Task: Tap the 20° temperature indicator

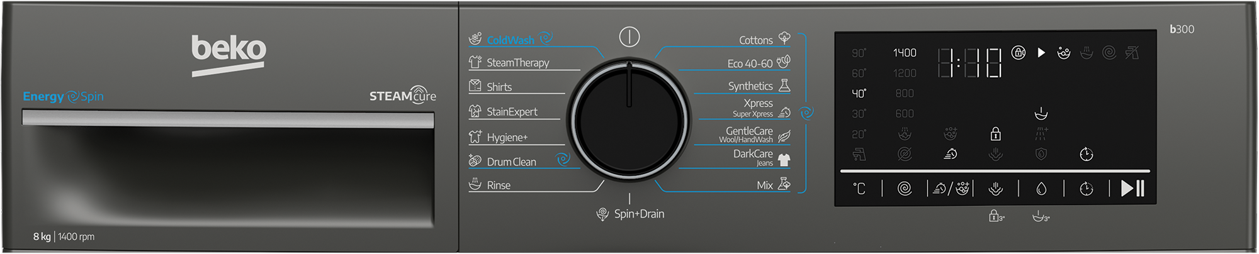Action: [x=859, y=134]
